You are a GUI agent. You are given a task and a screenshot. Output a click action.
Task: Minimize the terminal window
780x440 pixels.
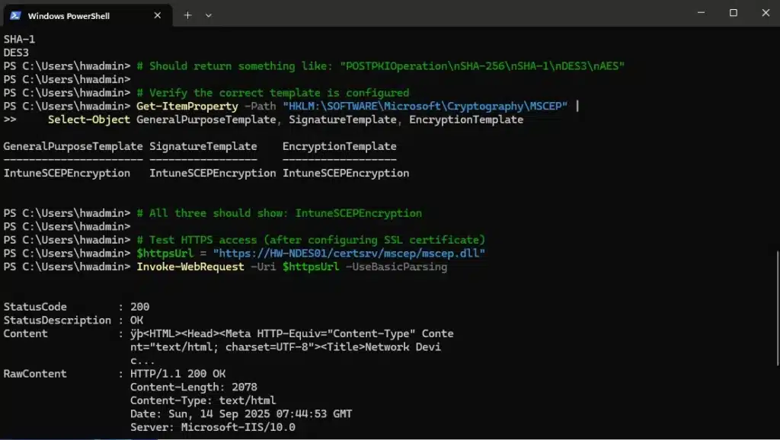tap(700, 13)
